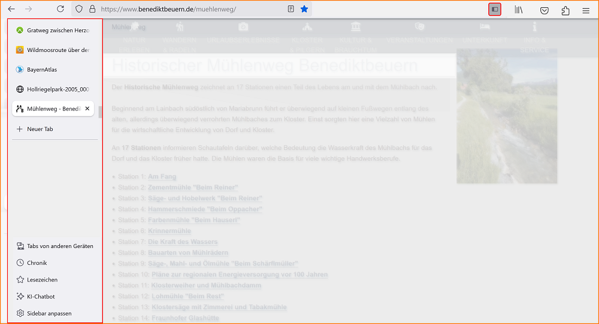Go back to the previous page
Viewport: 599px width, 324px height.
(11, 9)
